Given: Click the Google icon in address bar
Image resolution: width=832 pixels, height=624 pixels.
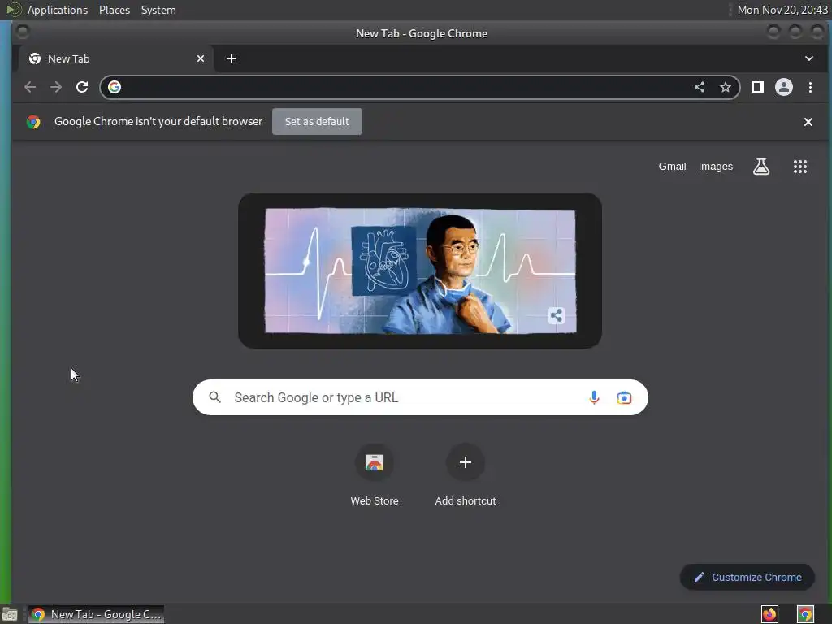Looking at the screenshot, I should pyautogui.click(x=115, y=87).
